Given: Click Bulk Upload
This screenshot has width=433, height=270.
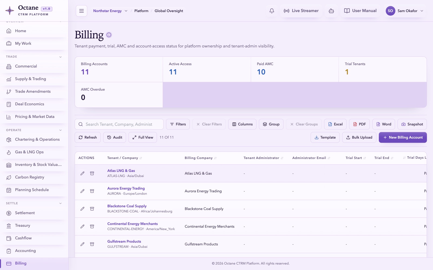Looking at the screenshot, I should click(359, 137).
